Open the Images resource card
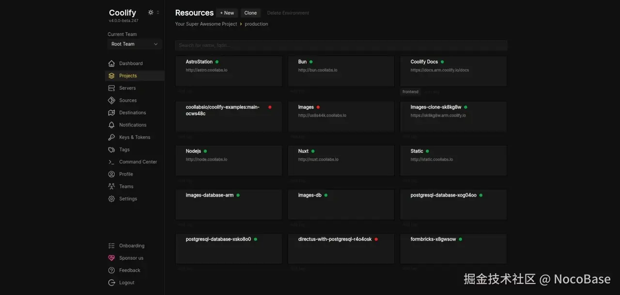620x295 pixels. [341, 117]
